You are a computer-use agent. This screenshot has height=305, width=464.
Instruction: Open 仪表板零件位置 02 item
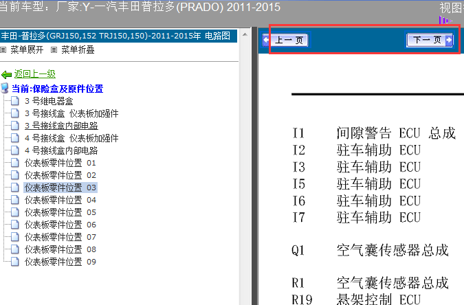[60, 175]
